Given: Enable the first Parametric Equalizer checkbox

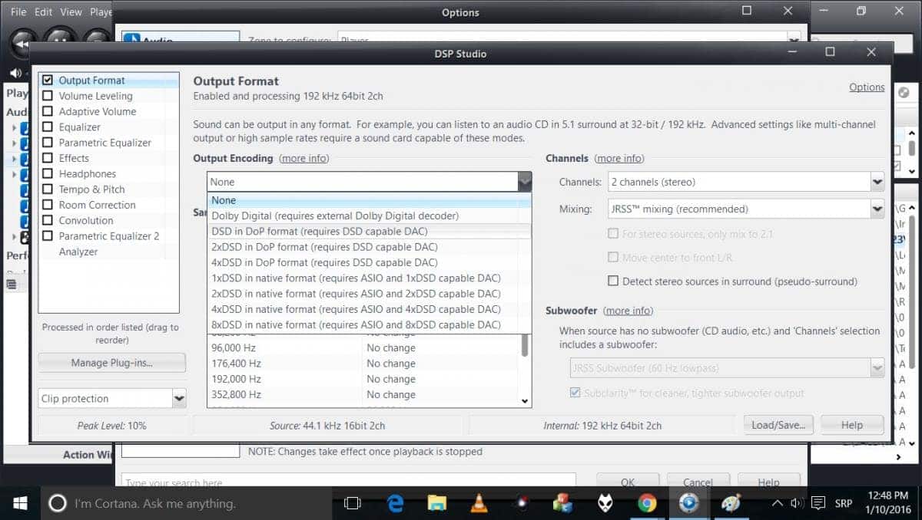Looking at the screenshot, I should [x=48, y=143].
